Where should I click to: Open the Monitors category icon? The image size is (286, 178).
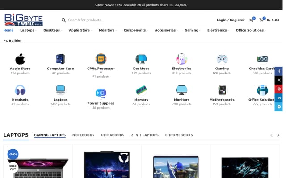(181, 90)
